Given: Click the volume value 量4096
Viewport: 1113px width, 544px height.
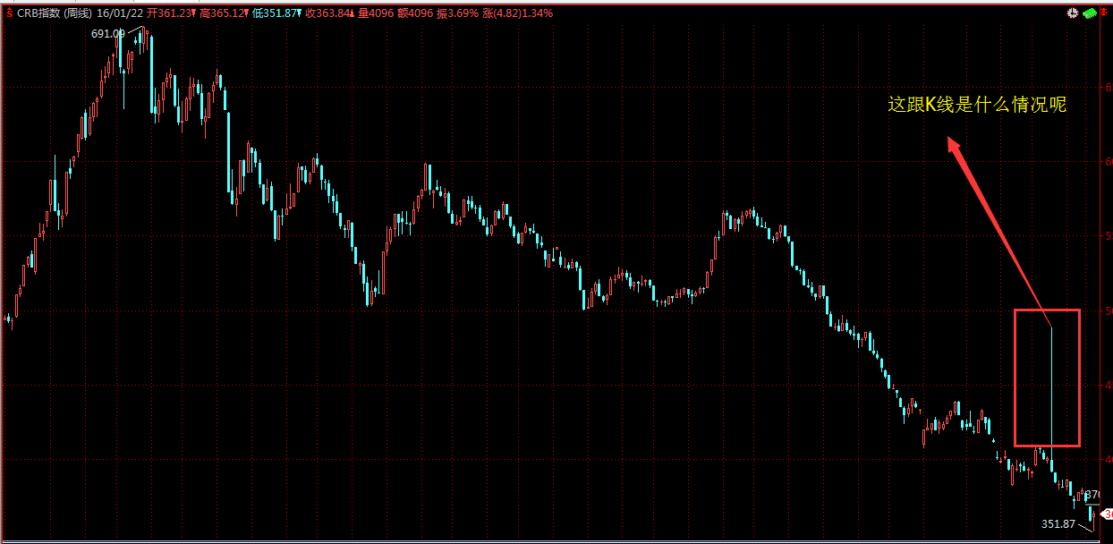Looking at the screenshot, I should click(x=376, y=13).
